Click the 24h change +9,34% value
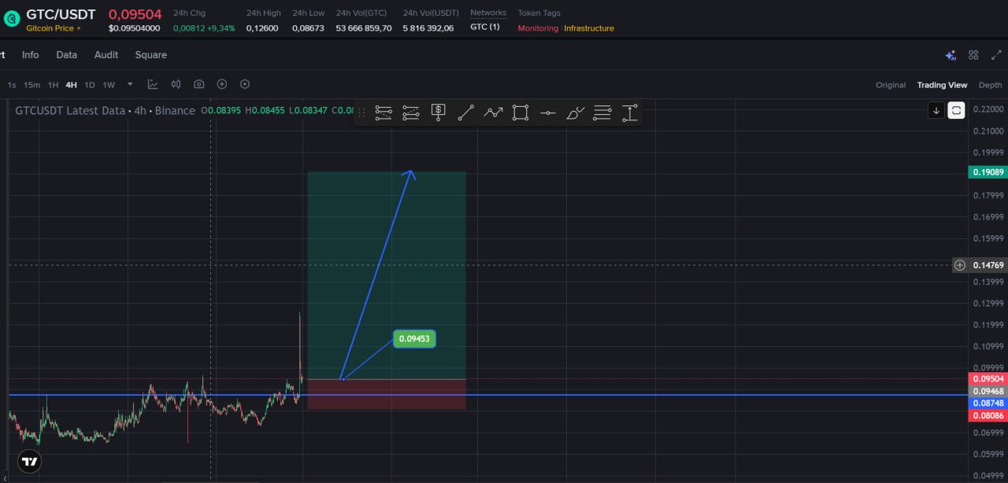Image resolution: width=1008 pixels, height=483 pixels. (204, 28)
